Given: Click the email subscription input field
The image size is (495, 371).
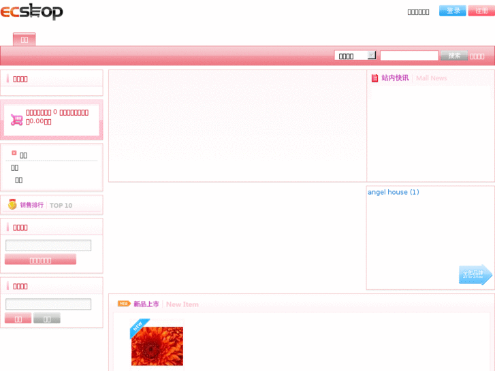Looking at the screenshot, I should click(48, 245).
